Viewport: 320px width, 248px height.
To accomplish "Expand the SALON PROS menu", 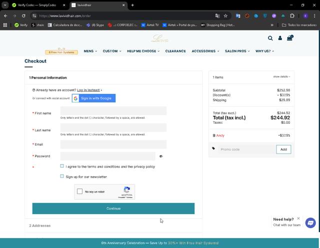I will click(x=237, y=51).
